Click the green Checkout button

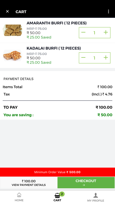86,183
